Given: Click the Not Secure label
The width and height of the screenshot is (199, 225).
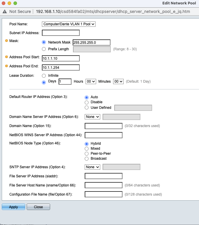Looking at the screenshot, I should 20,11.
